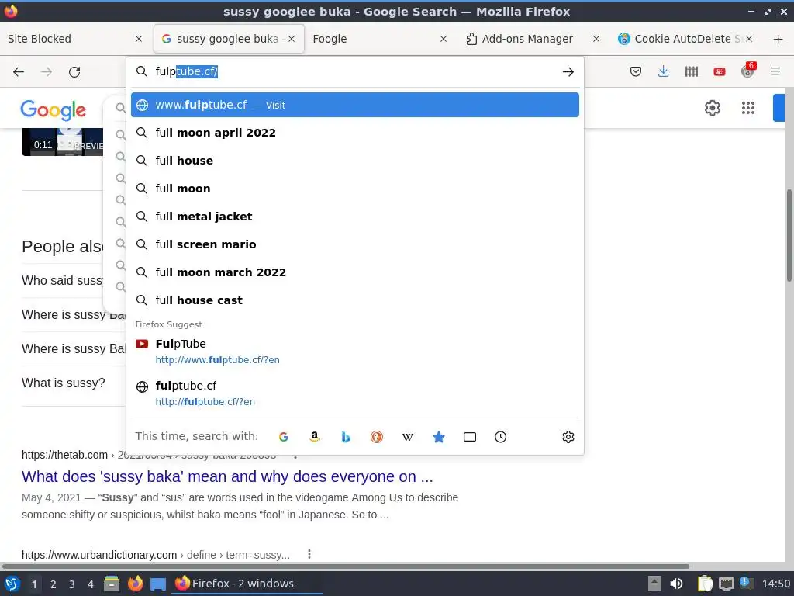This screenshot has height=596, width=794.
Task: Search this time with Wikipedia
Action: 408,437
